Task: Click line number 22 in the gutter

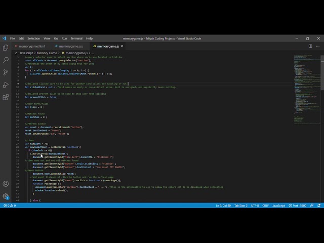Action: pyautogui.click(x=17, y=127)
